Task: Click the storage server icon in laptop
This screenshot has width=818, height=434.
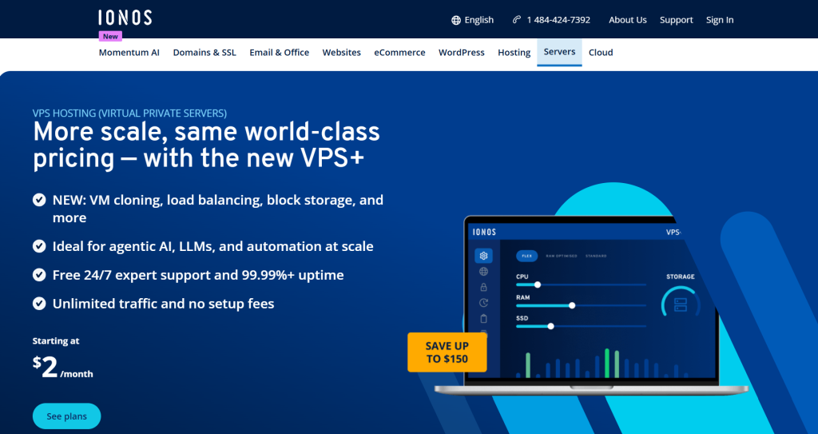Action: [x=681, y=305]
